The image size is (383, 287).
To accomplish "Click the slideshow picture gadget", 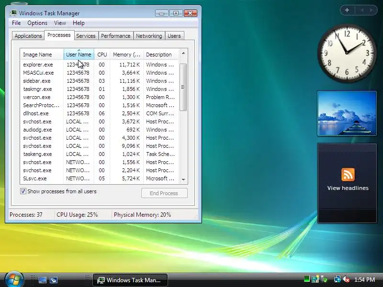I will click(347, 113).
